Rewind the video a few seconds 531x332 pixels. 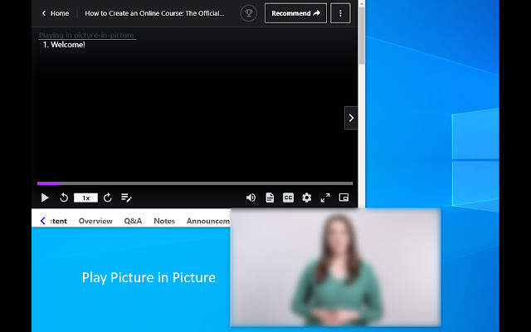(x=64, y=198)
